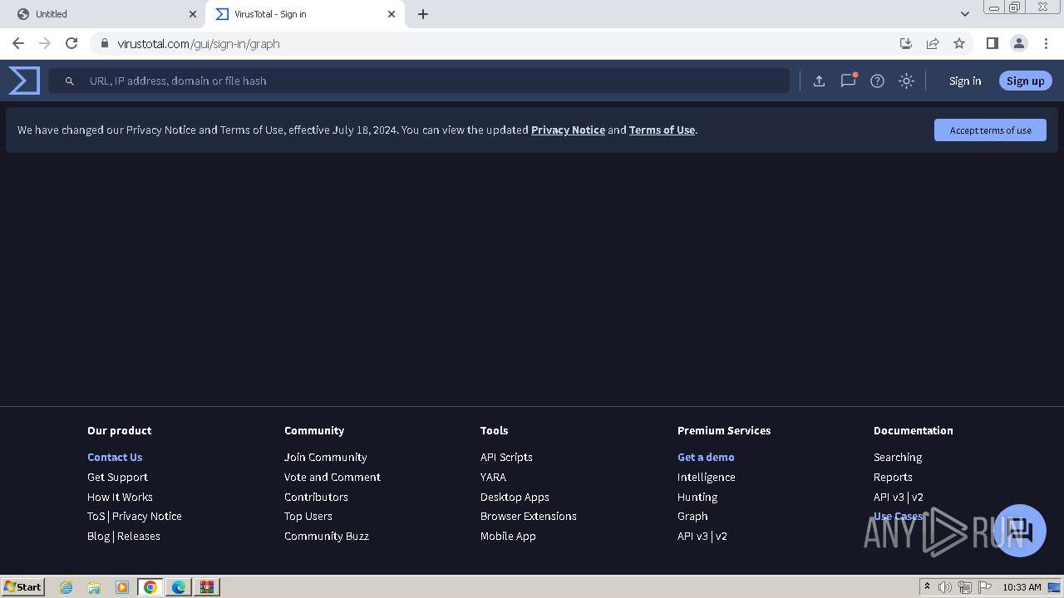Open the Join Community link
Screen dimensions: 1064x598
(x=325, y=457)
